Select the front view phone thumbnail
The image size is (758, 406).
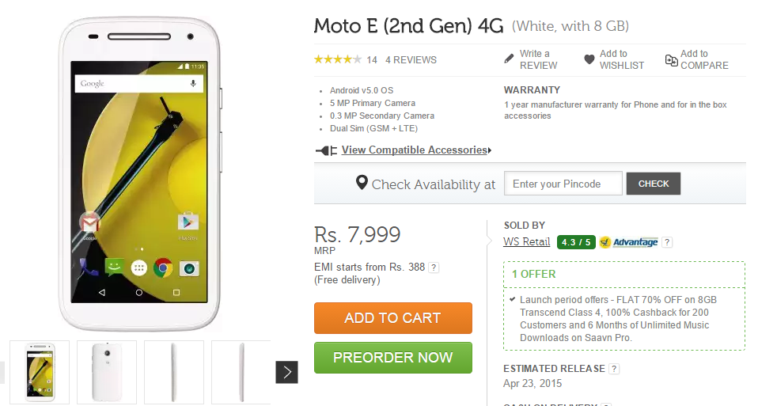coord(40,372)
